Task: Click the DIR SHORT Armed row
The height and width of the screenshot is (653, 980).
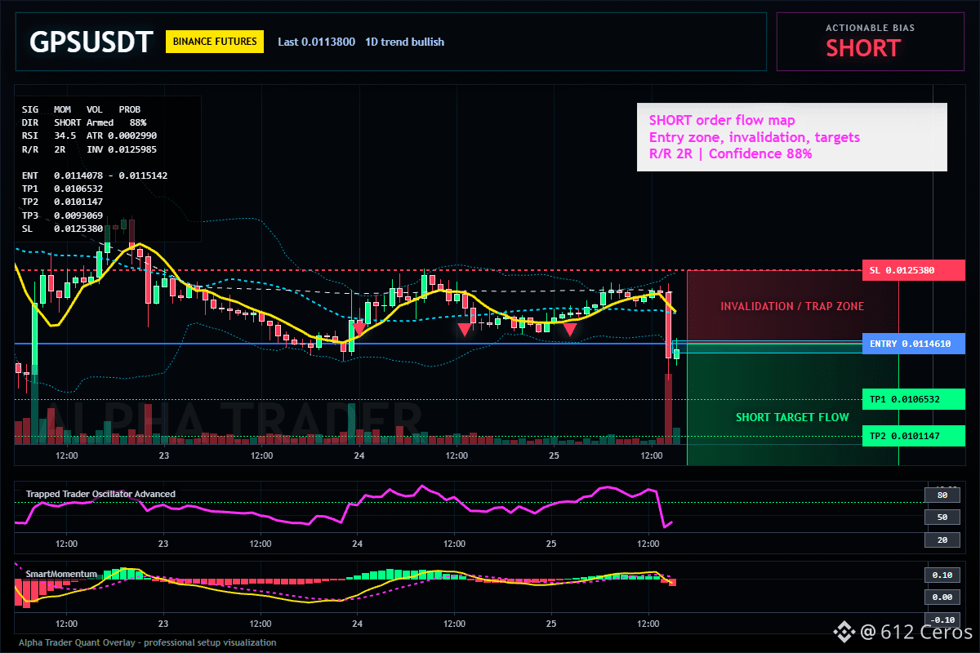Action: click(x=68, y=122)
